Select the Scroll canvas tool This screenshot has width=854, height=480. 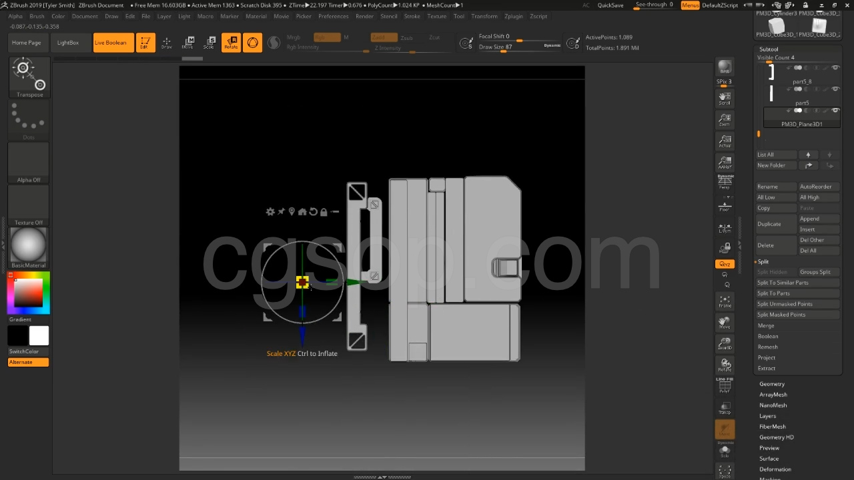tap(725, 99)
